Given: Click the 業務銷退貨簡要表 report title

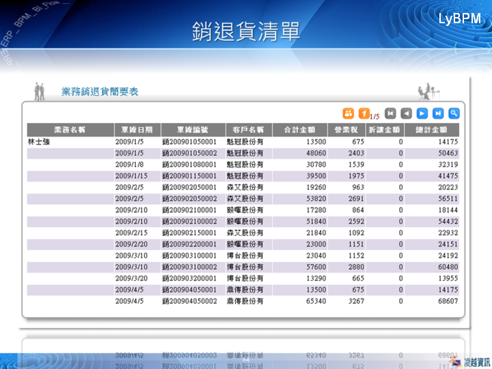Looking at the screenshot, I should point(100,92).
